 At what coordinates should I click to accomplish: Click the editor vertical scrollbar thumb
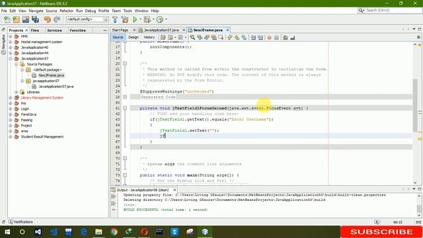(x=415, y=105)
